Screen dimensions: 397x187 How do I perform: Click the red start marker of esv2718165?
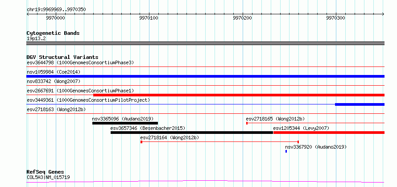coord(247,123)
